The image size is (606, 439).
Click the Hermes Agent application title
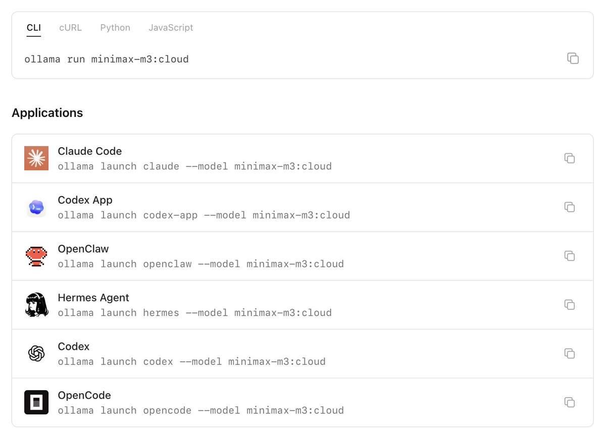[93, 298]
